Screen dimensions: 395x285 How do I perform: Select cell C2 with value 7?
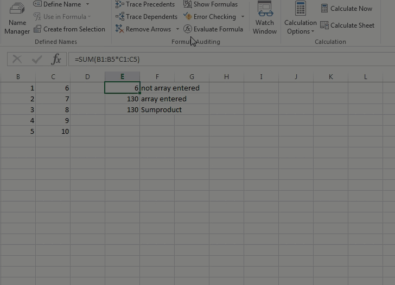(53, 99)
